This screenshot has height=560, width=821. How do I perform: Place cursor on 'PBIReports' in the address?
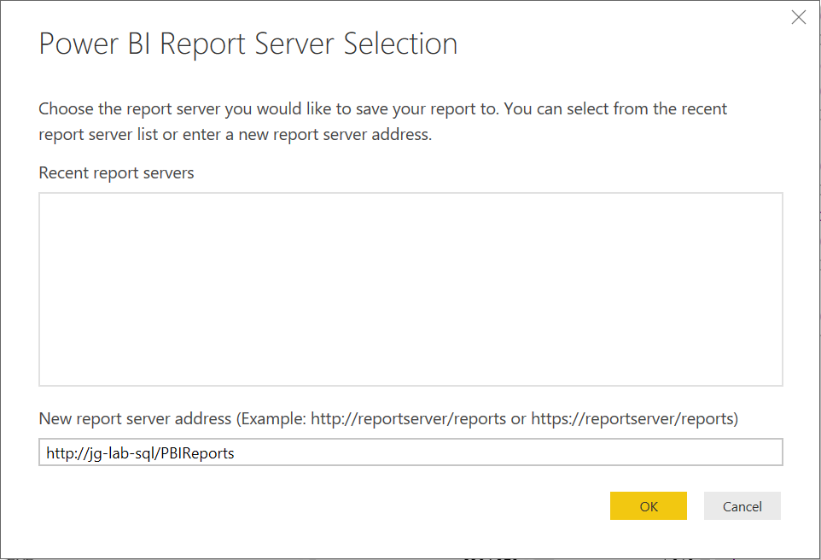[197, 453]
